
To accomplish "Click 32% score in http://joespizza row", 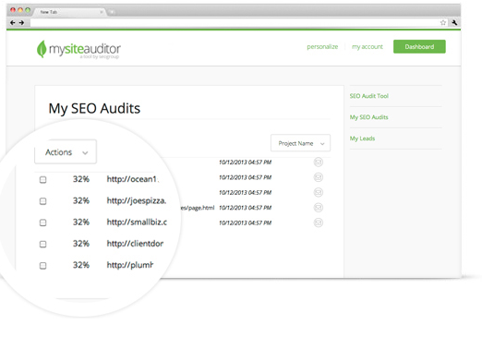I will pos(81,200).
